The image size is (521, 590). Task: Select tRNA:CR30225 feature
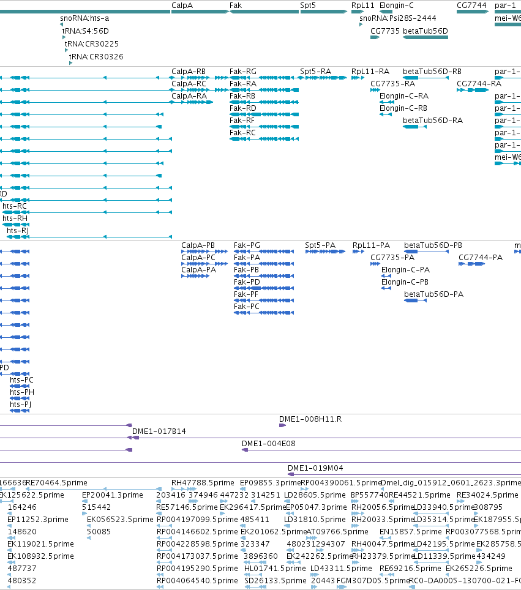[66, 50]
